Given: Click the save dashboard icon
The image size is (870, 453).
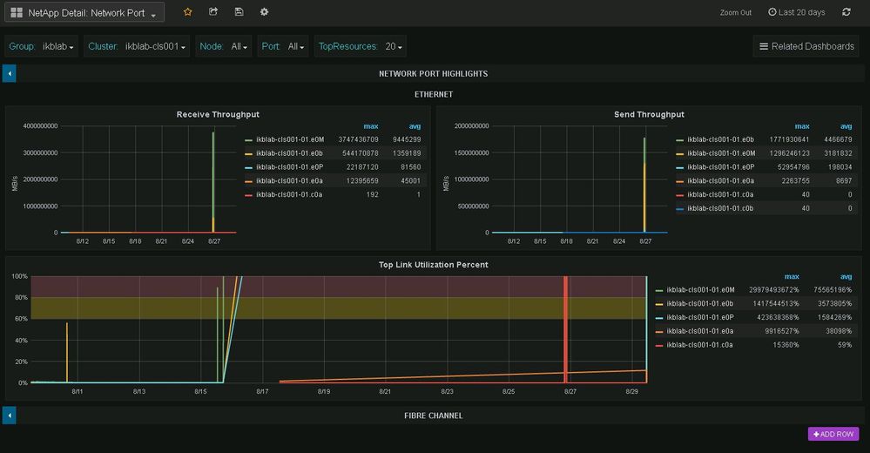Looking at the screenshot, I should click(239, 12).
